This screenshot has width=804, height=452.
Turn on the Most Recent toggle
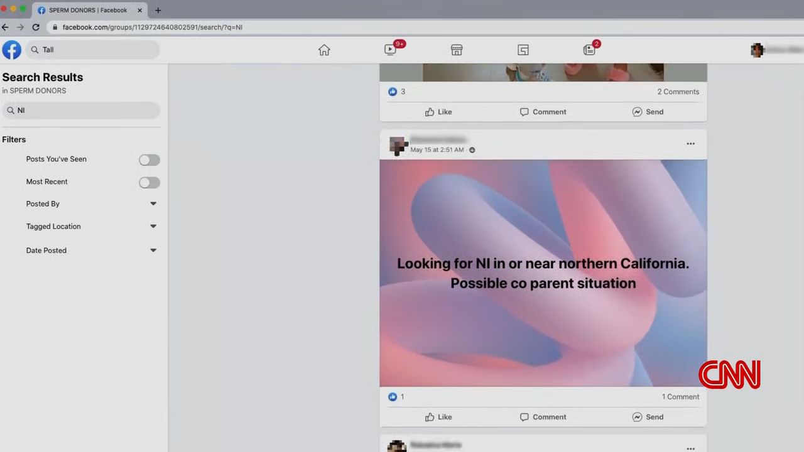click(149, 183)
